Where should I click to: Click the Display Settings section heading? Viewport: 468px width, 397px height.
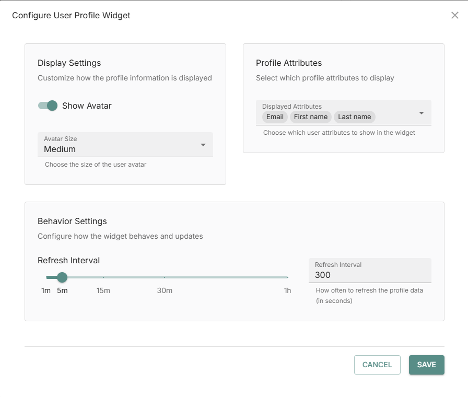69,63
